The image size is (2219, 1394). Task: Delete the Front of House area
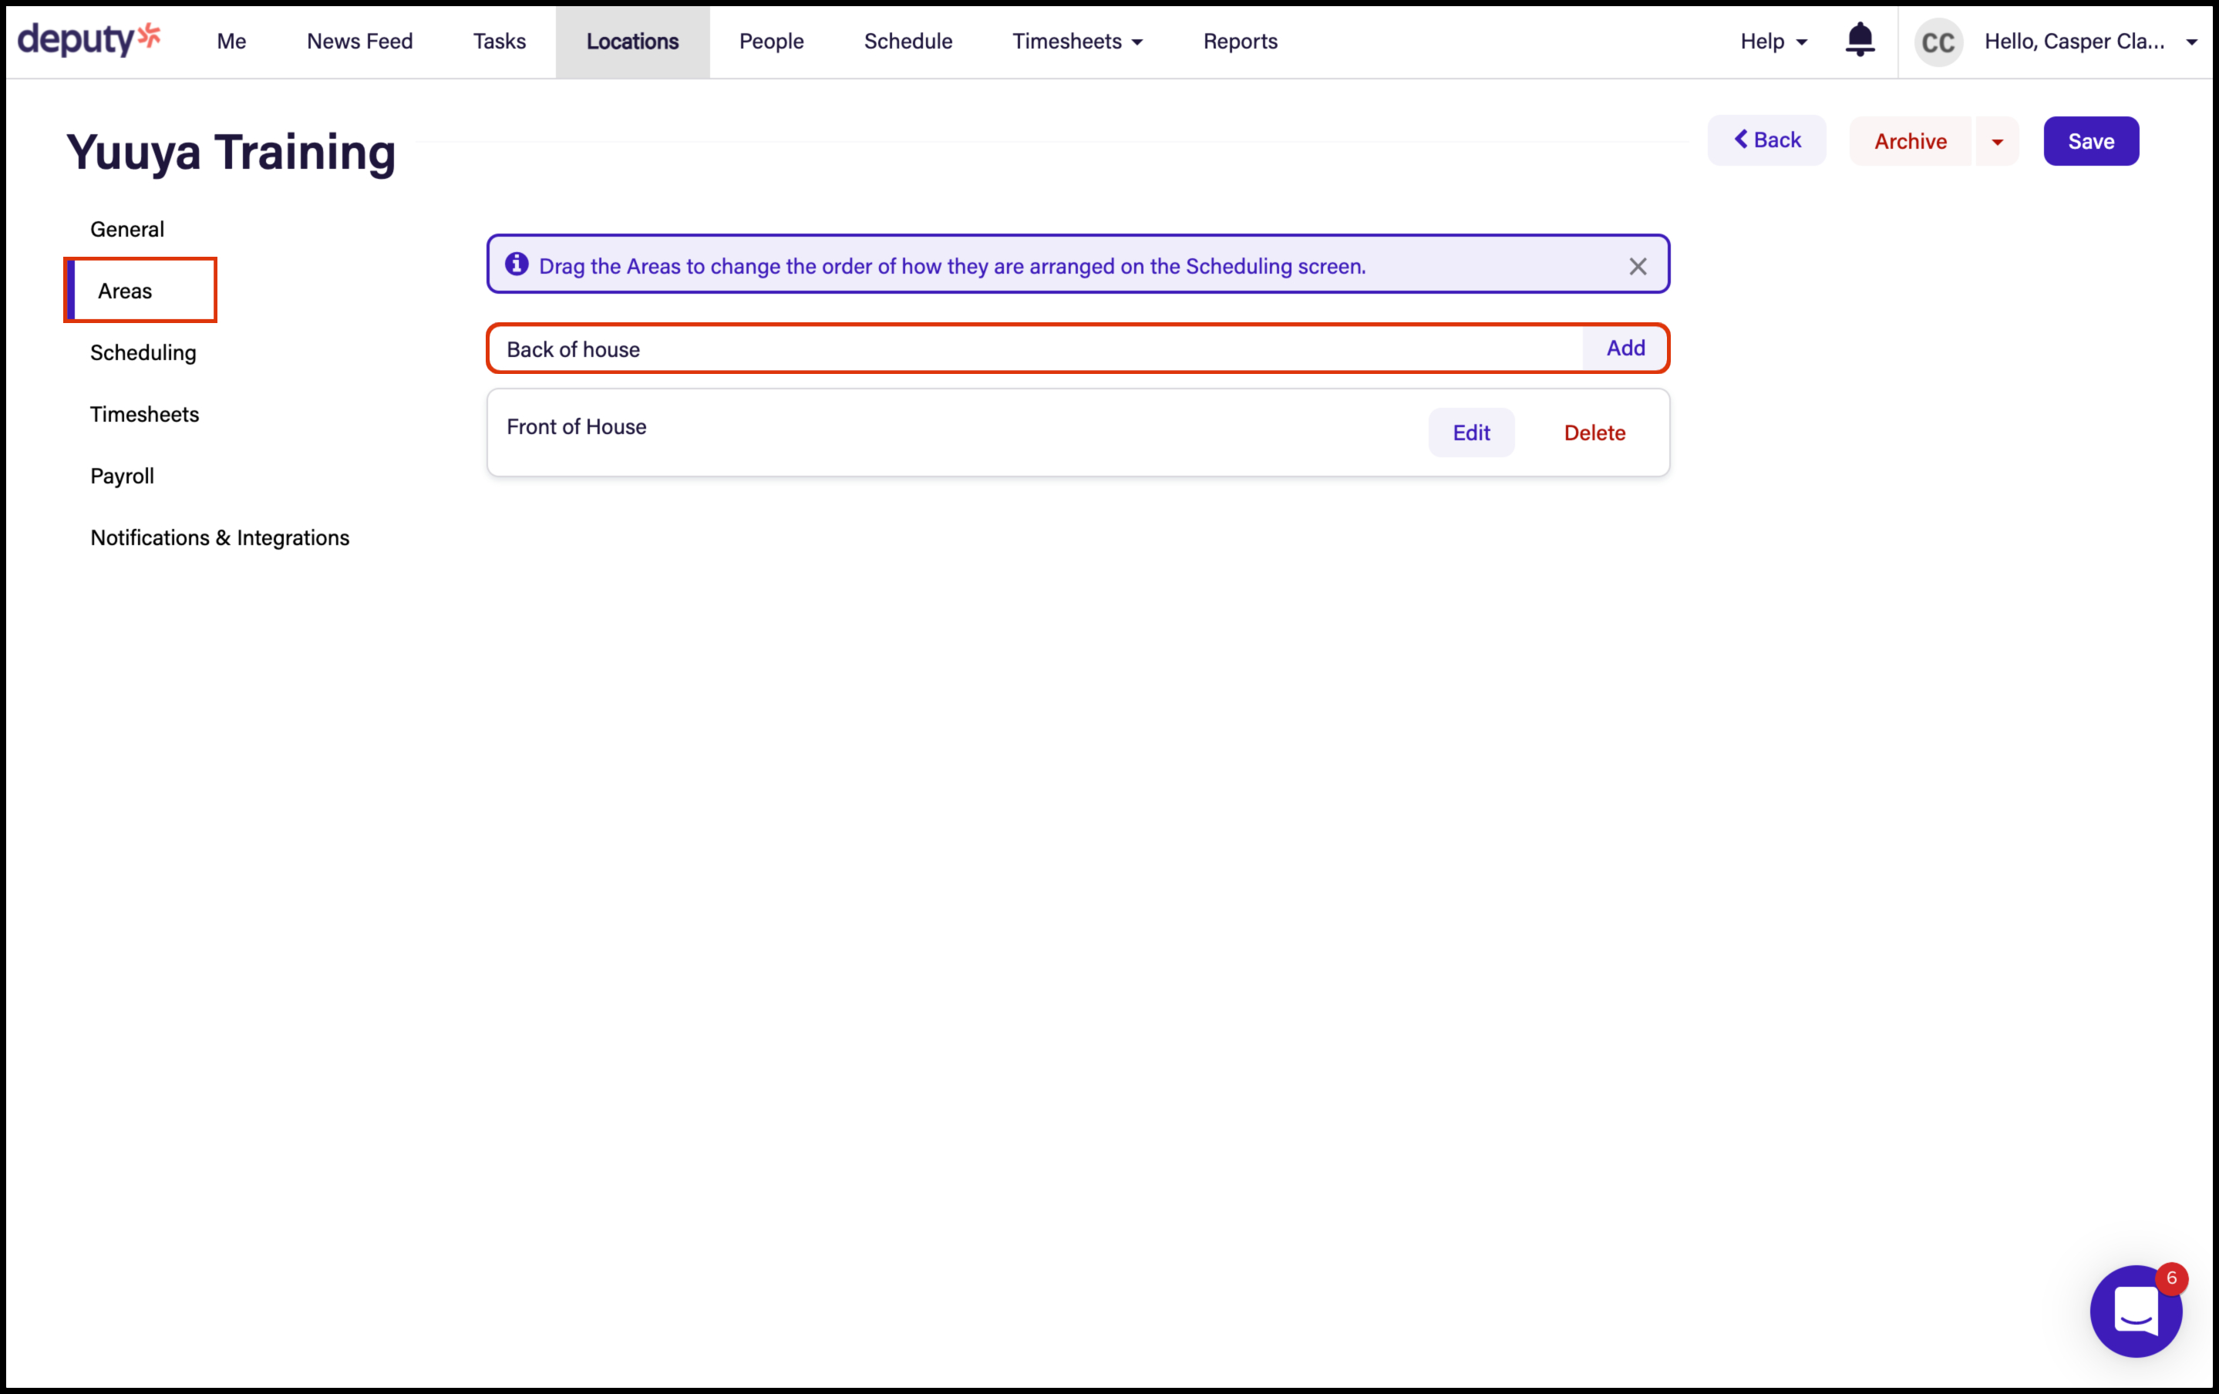point(1594,433)
